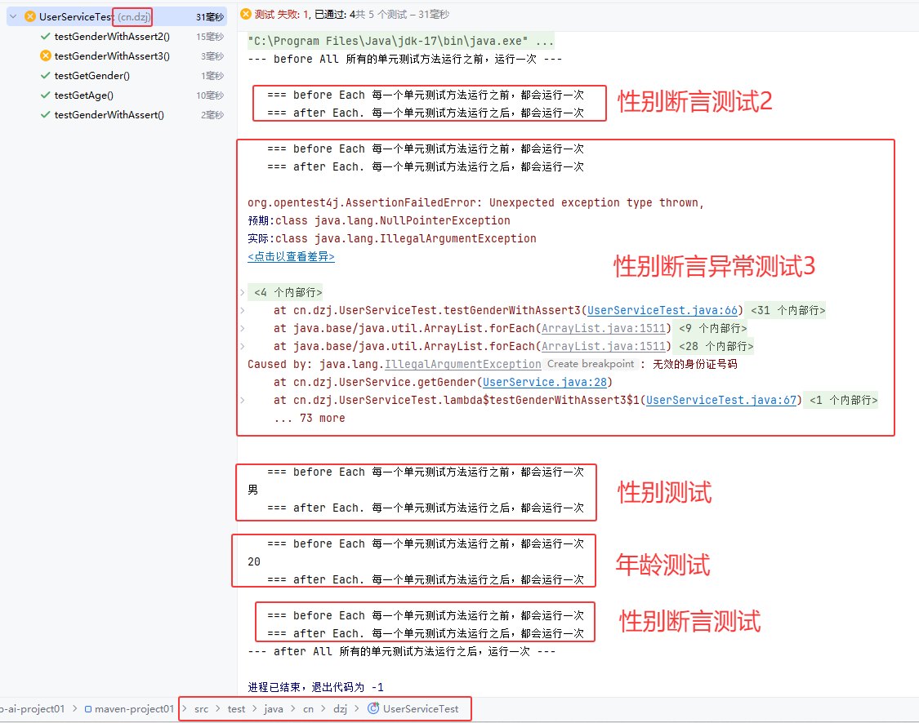Click the passed check icon of testGetGender()
The image size is (919, 723).
46,76
